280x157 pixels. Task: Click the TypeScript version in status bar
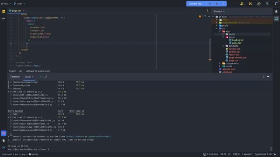coord(263,154)
